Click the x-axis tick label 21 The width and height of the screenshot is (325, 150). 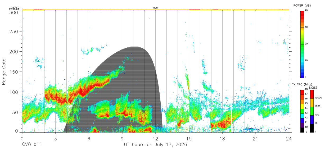(255, 139)
